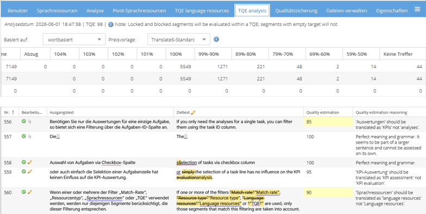The height and width of the screenshot is (214, 426).
Task: Select the TQE analysis tab
Action: pos(252,11)
